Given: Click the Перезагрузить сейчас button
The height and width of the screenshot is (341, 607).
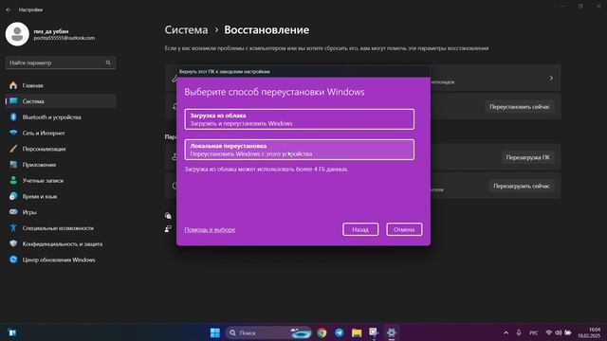Looking at the screenshot, I should click(x=521, y=186).
